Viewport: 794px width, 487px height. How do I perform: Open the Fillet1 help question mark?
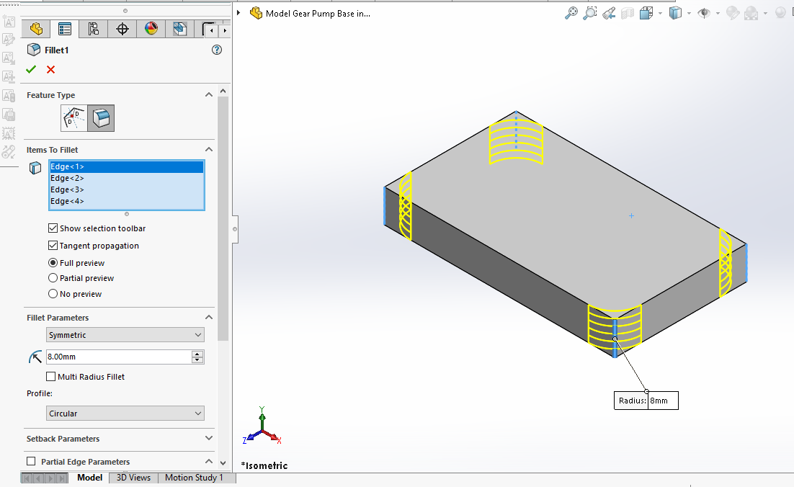click(x=217, y=50)
